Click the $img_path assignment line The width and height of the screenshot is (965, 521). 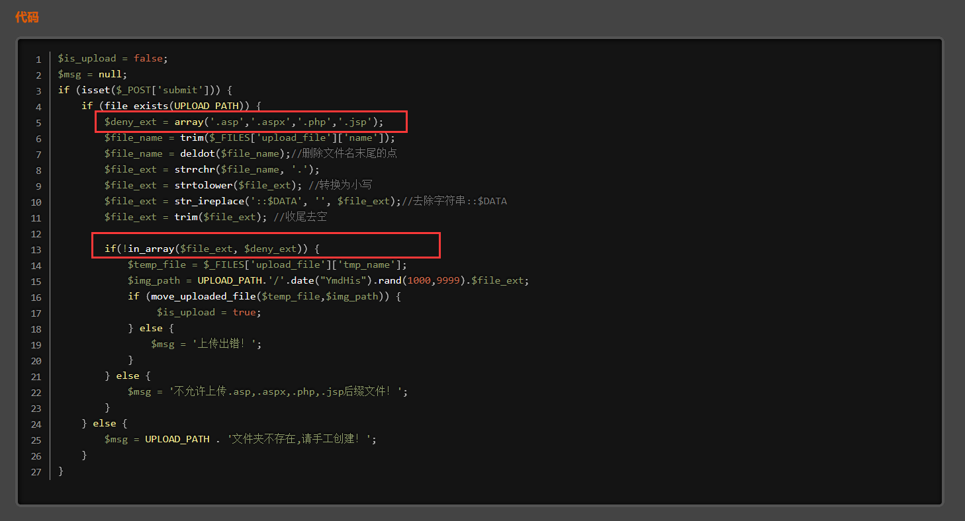pos(328,280)
